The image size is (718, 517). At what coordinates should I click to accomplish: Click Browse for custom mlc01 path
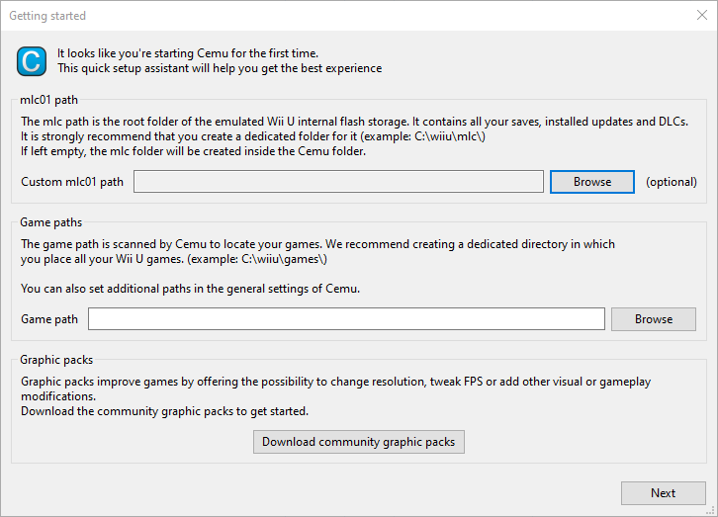click(592, 182)
